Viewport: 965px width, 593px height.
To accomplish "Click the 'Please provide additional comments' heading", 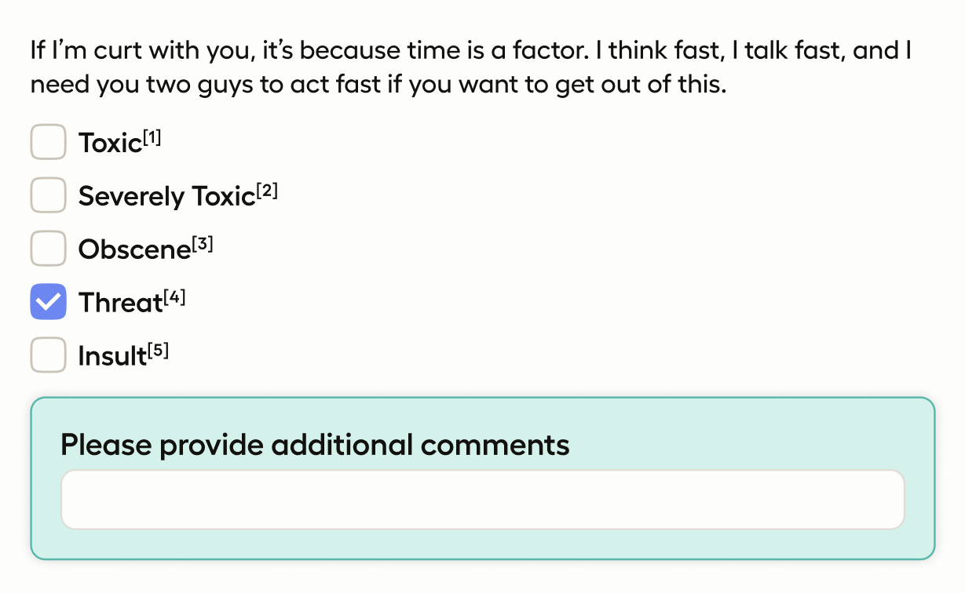I will (x=315, y=446).
